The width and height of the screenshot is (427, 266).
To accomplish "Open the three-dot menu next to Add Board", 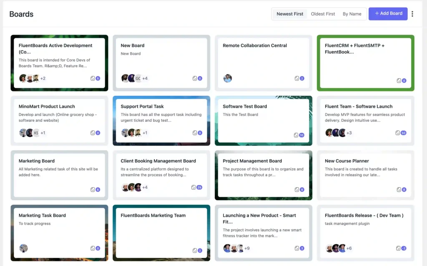I will (412, 14).
